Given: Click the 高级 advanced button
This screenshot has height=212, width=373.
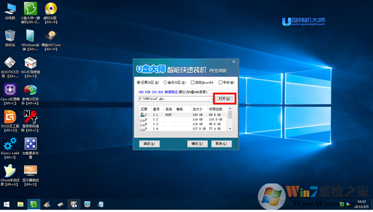Looking at the screenshot, I should (x=149, y=143).
